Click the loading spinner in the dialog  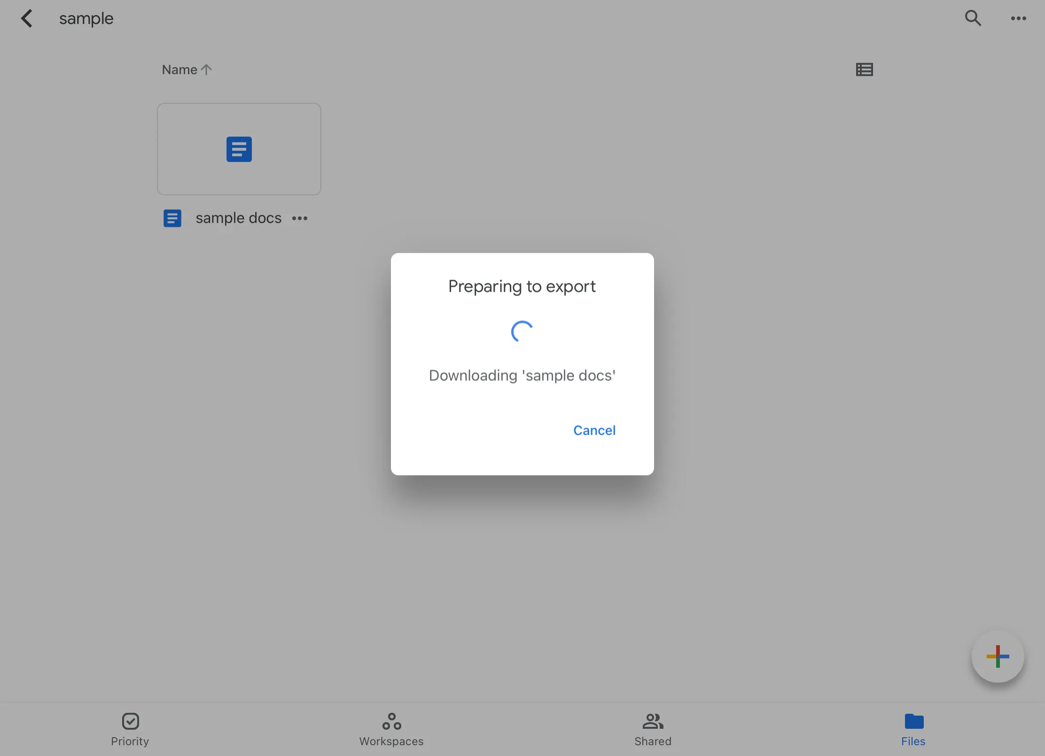point(522,332)
